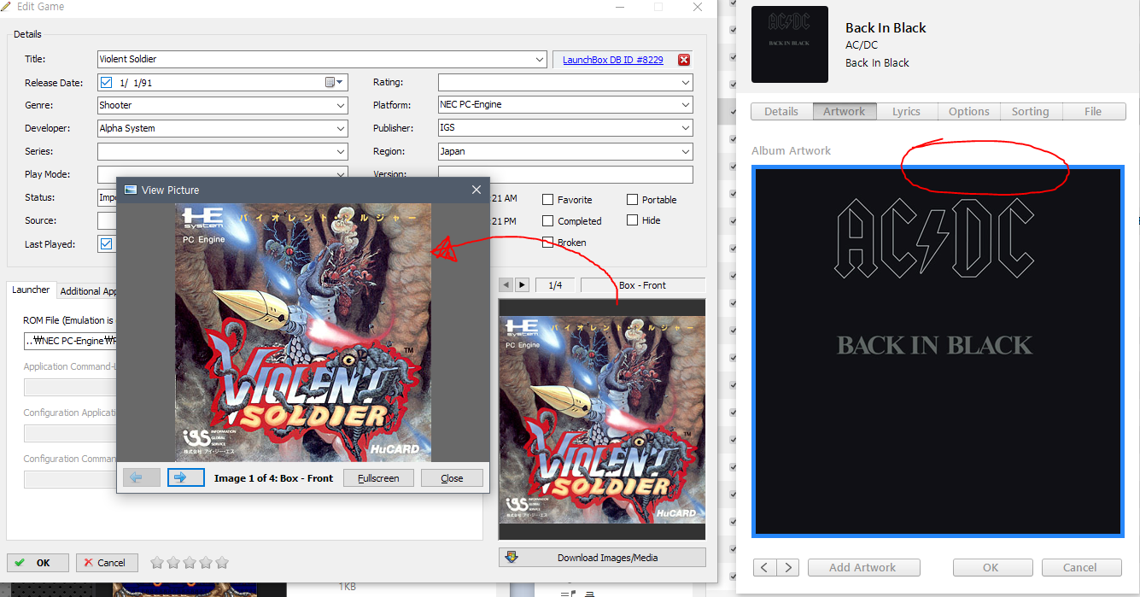The width and height of the screenshot is (1140, 597).
Task: Click the previous track arrow beside Add Artwork
Action: tap(765, 567)
